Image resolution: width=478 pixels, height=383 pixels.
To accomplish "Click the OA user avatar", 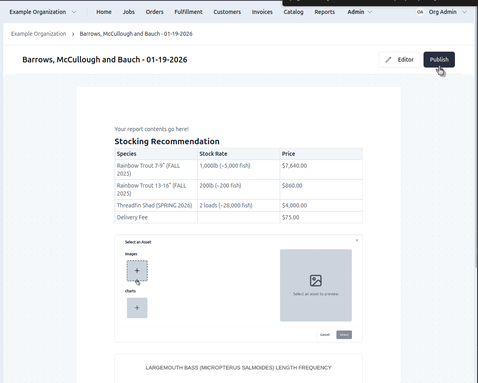I will 420,12.
